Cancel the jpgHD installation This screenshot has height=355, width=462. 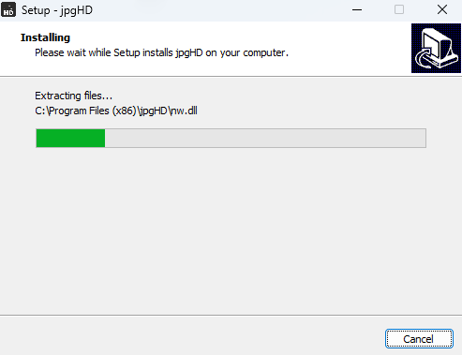pos(419,339)
